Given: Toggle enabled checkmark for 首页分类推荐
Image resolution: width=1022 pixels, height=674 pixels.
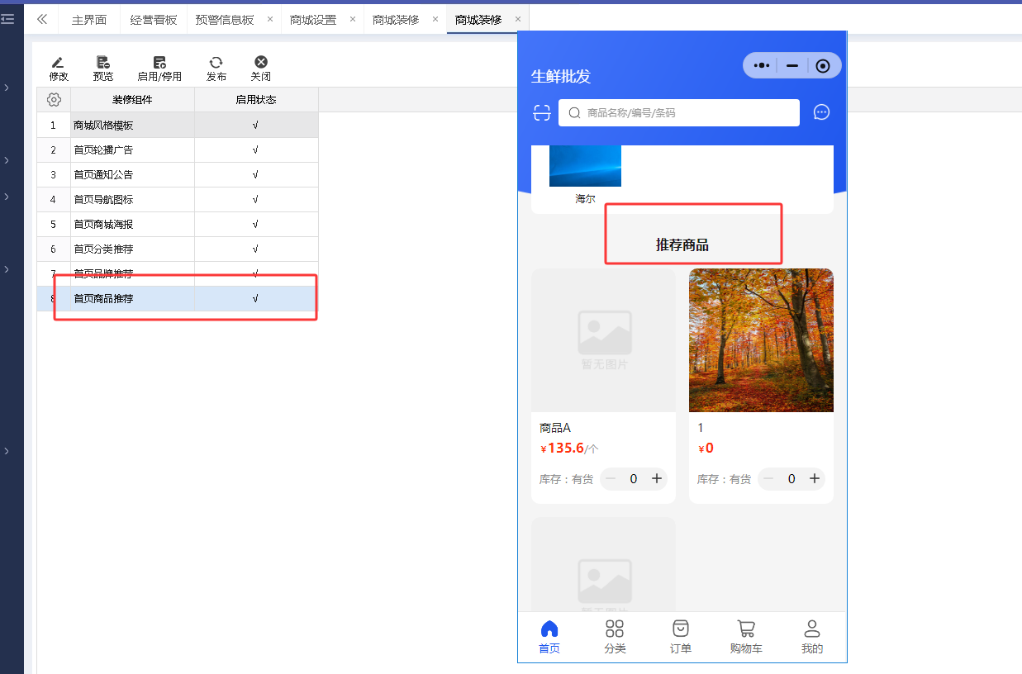Looking at the screenshot, I should pos(255,249).
